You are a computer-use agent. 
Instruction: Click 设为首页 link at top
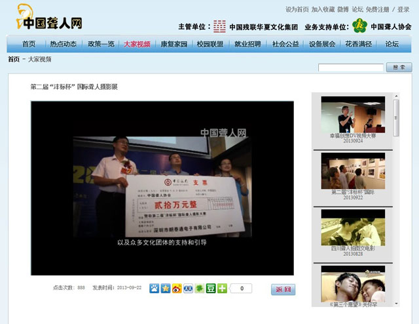297,10
